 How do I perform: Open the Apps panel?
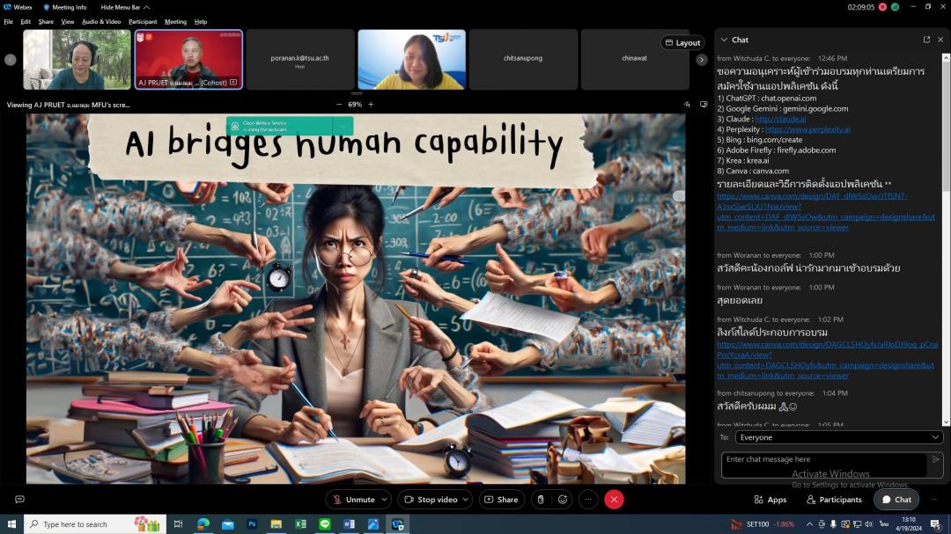pos(770,500)
